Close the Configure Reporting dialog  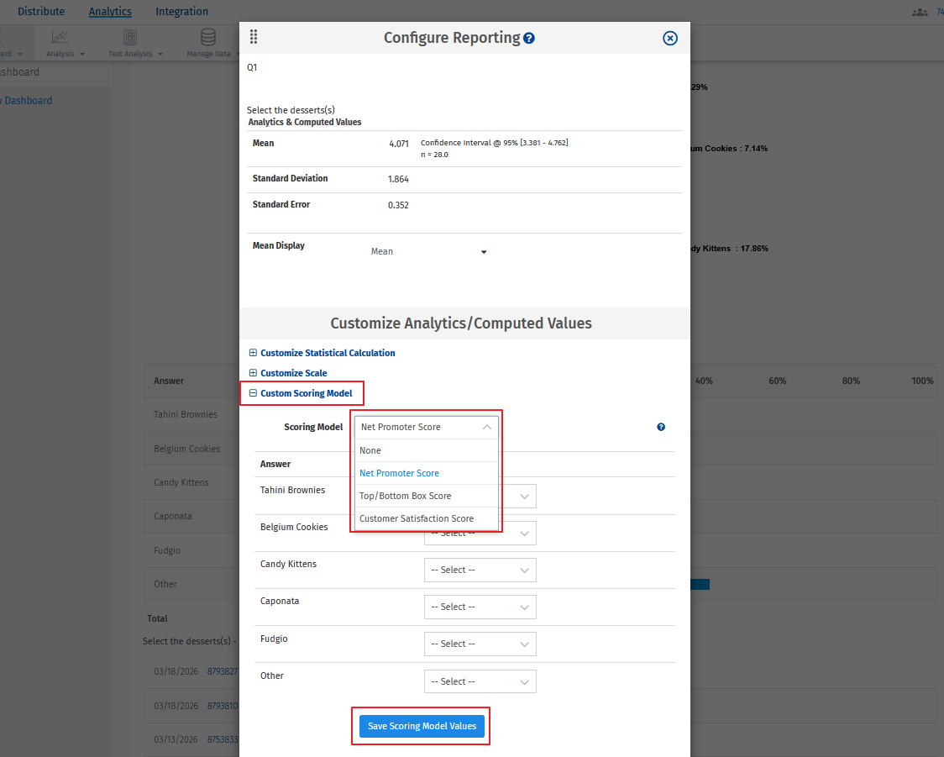pyautogui.click(x=669, y=37)
